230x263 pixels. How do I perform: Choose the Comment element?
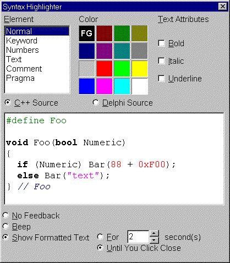pyautogui.click(x=37, y=69)
